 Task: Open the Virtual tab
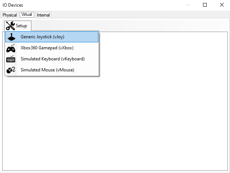coord(27,15)
